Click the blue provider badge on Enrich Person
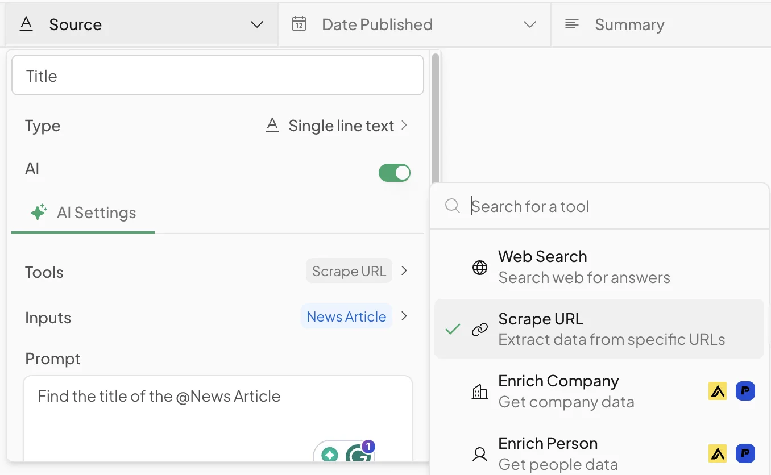The image size is (771, 475). coord(745,453)
